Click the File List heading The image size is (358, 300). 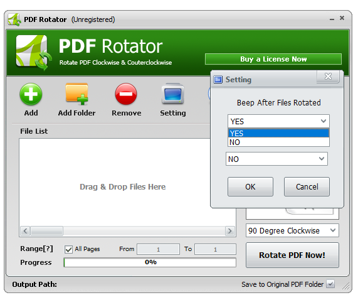pos(34,131)
